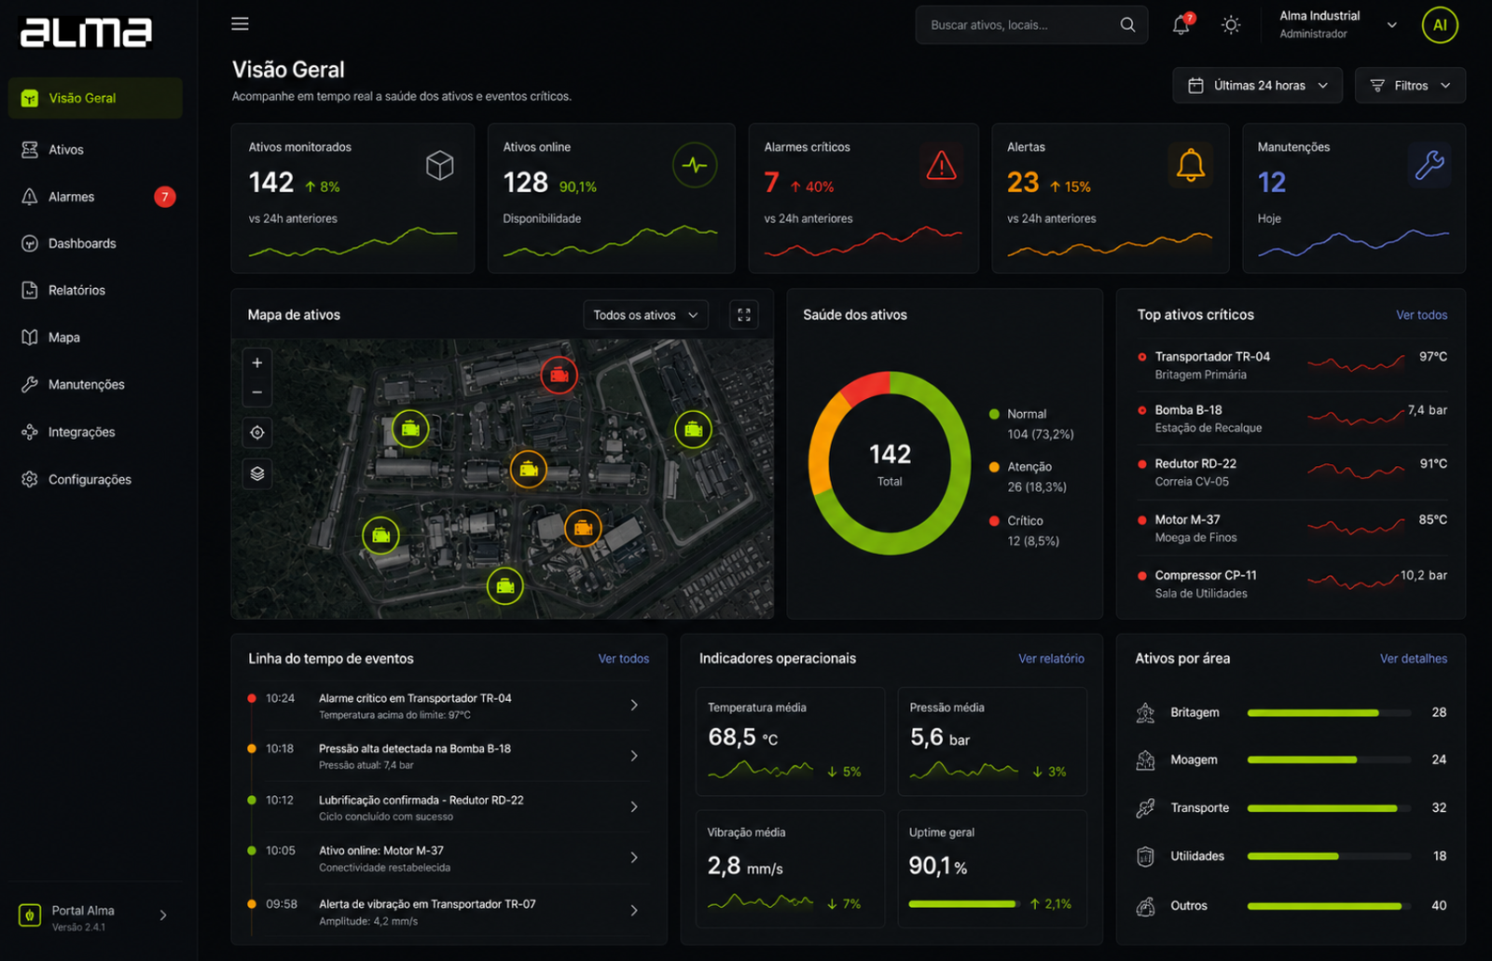Select Bomba B-18 in critical assets list
Screen dimensions: 1492x961
tap(1292, 419)
